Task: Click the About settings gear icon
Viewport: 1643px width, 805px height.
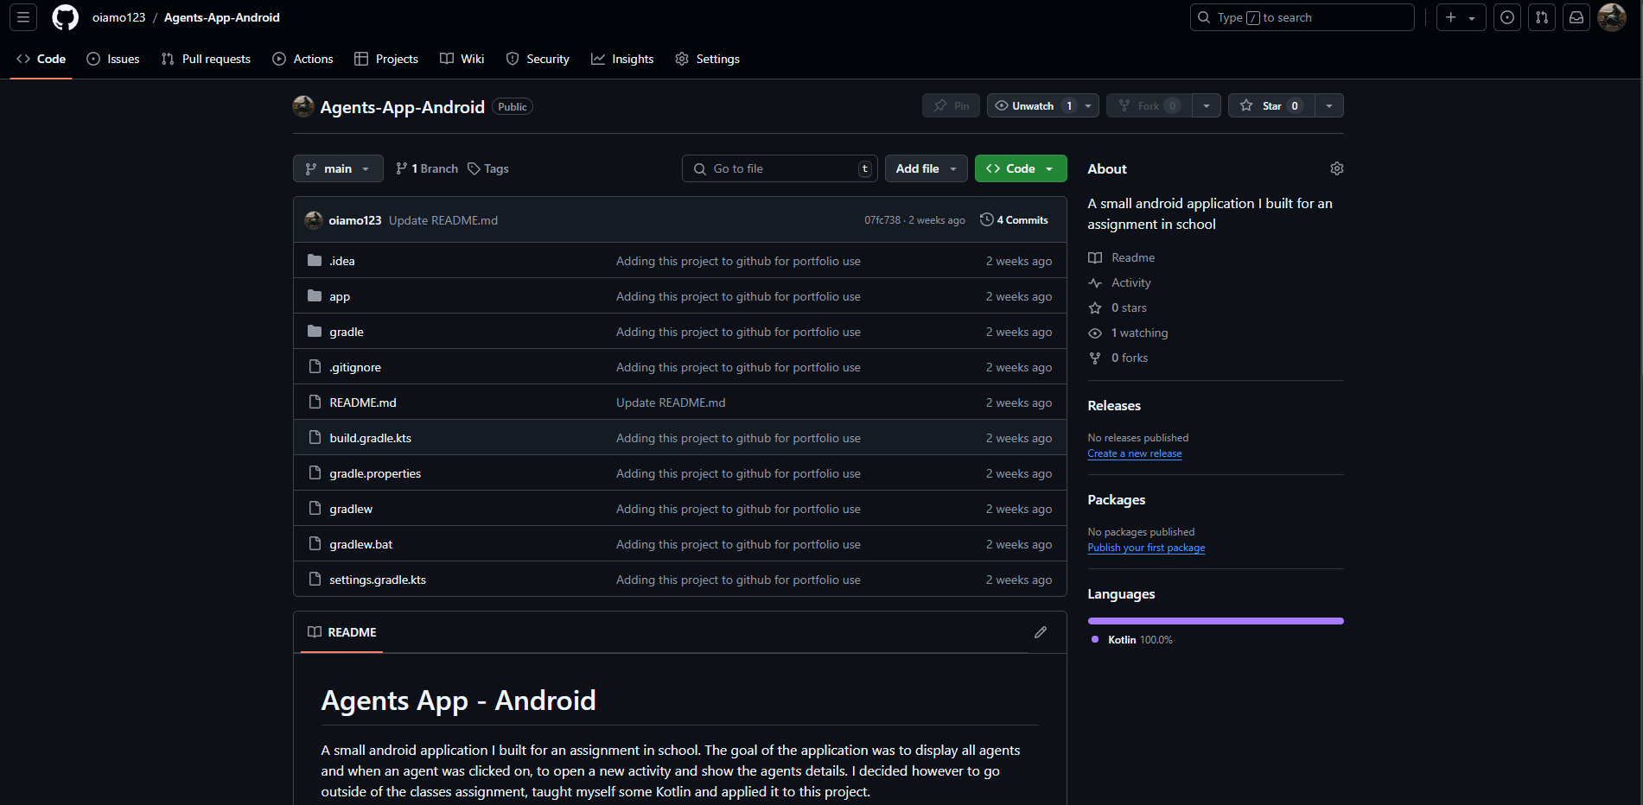Action: tap(1336, 168)
